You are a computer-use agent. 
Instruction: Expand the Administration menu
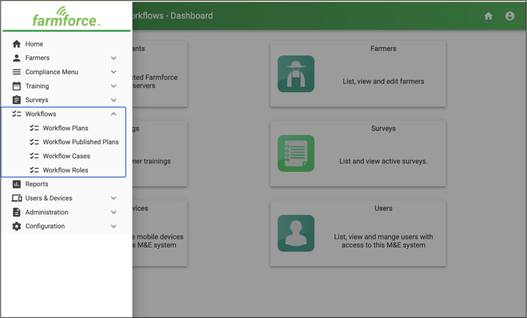(x=113, y=212)
